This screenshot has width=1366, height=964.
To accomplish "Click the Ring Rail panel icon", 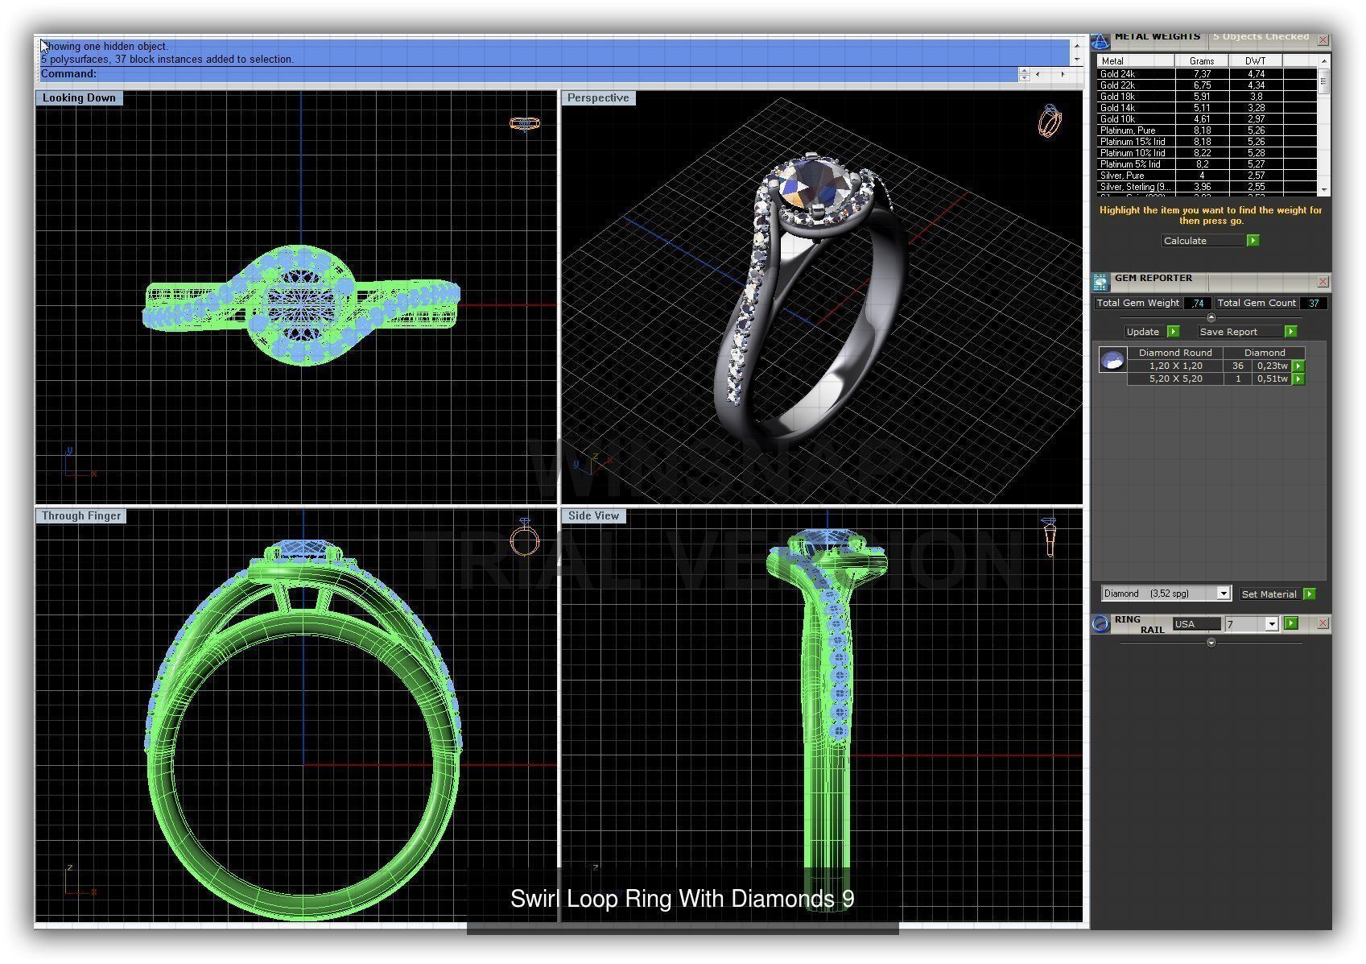I will coord(1100,624).
